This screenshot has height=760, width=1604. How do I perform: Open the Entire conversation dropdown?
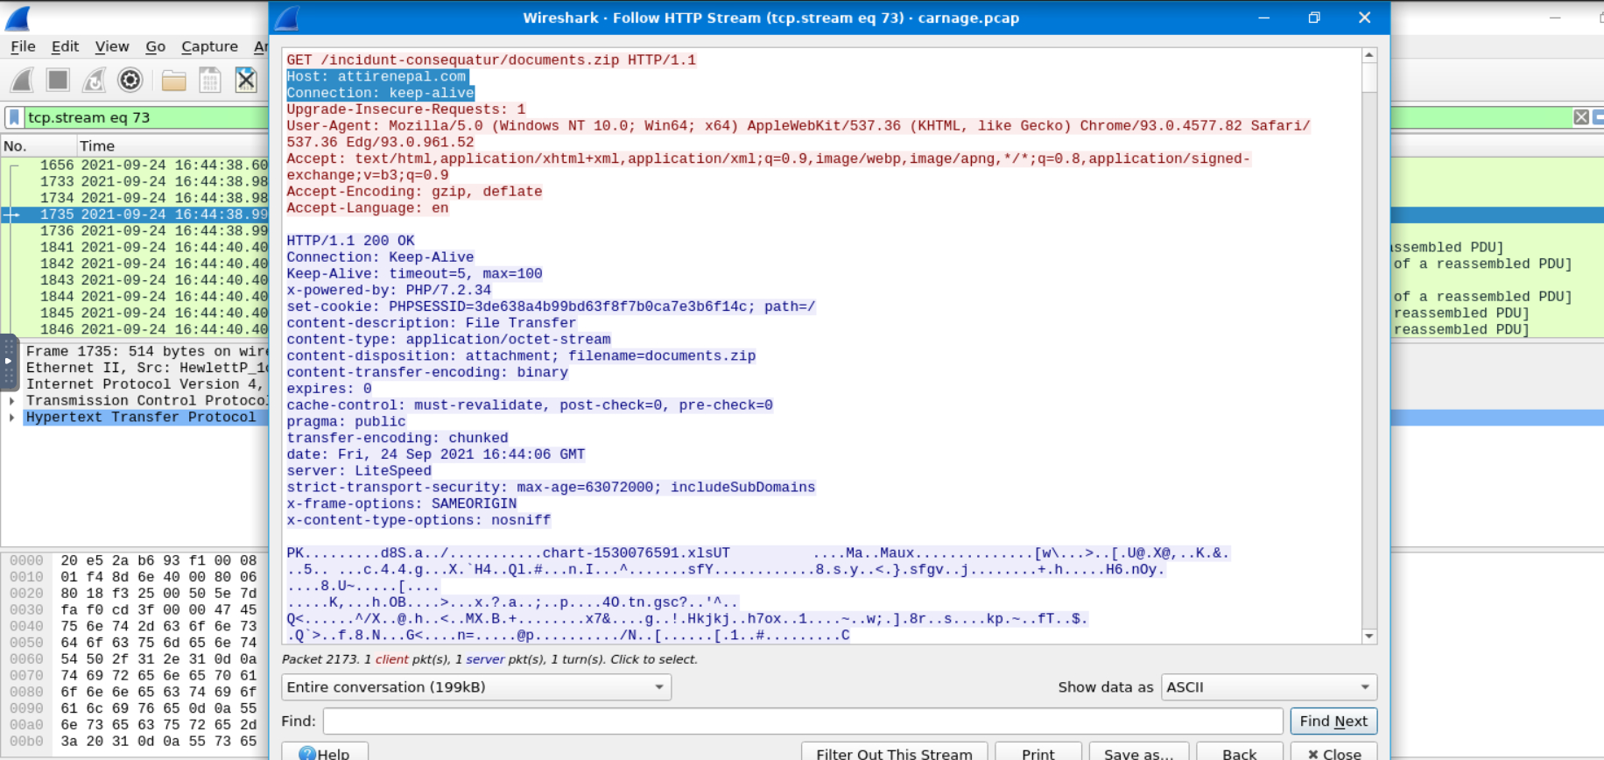tap(476, 687)
